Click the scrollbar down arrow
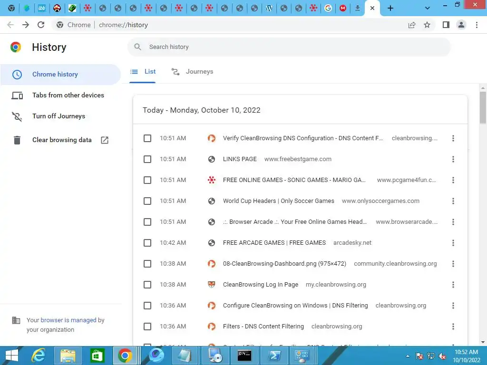 click(483, 342)
